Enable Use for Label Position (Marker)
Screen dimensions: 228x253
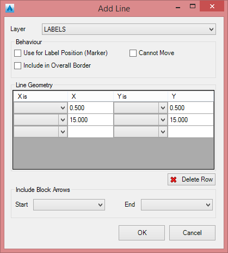tap(17, 53)
